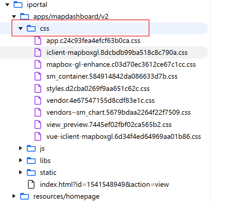The height and width of the screenshot is (204, 227).
Task: Collapse the apps/mapdashboard/v2 folder arrow
Action: tap(14, 17)
